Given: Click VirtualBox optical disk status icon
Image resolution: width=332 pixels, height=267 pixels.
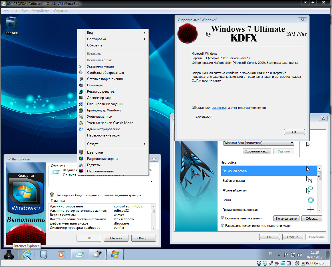Looking at the screenshot, I should pyautogui.click(x=265, y=263).
